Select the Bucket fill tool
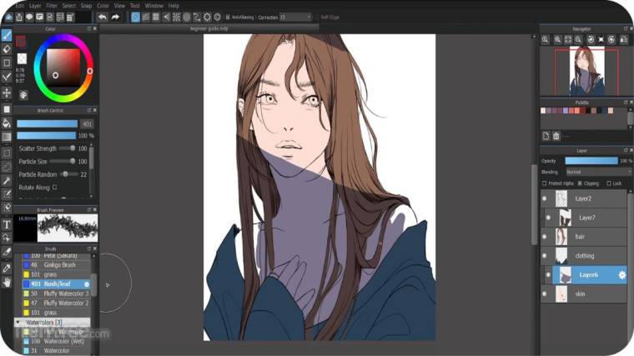 pos(7,123)
